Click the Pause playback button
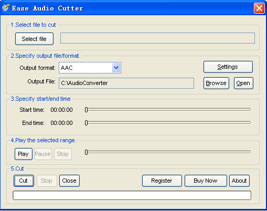The image size is (267, 211). tap(43, 154)
